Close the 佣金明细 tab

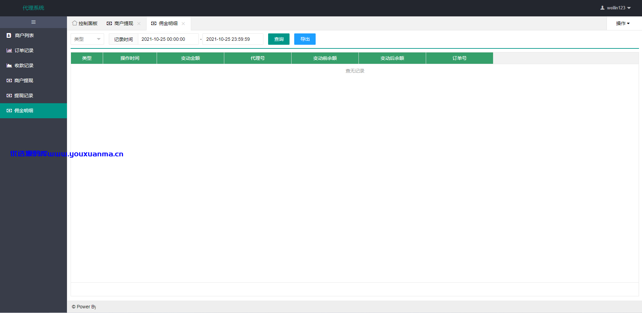point(183,23)
